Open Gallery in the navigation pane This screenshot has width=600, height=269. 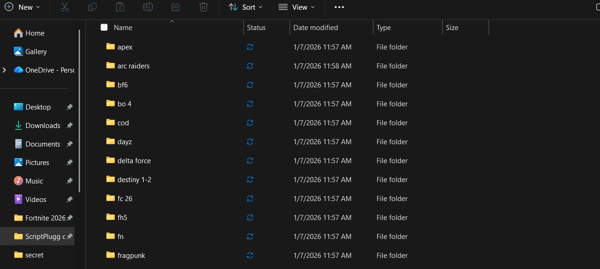[x=36, y=52]
